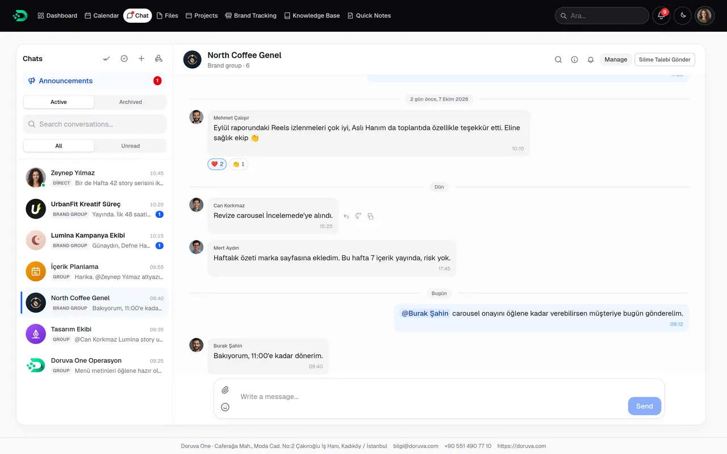Open the emoji picker in message composer
The image size is (727, 454).
click(x=225, y=407)
